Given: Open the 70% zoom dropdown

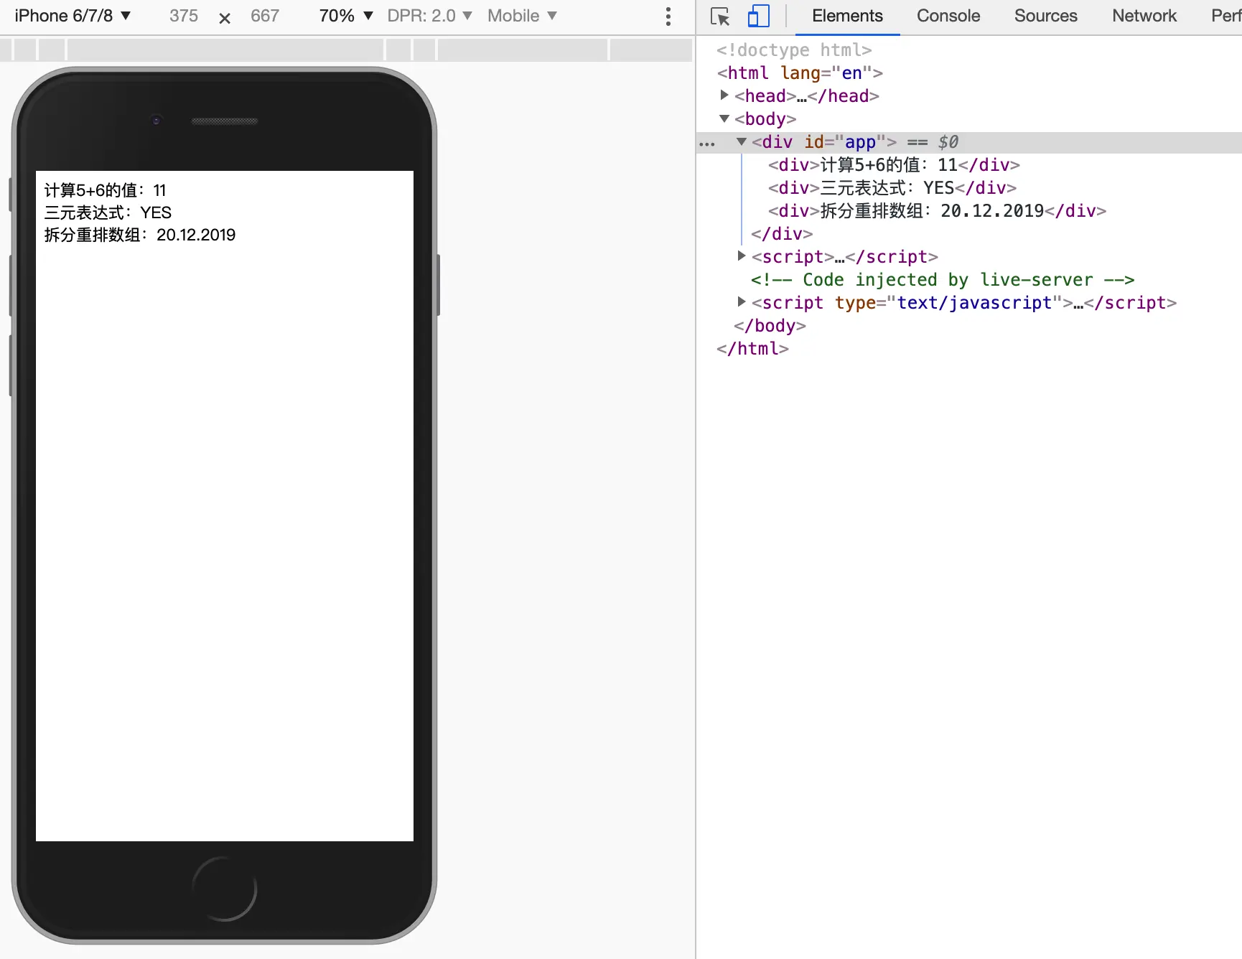Looking at the screenshot, I should [x=346, y=16].
